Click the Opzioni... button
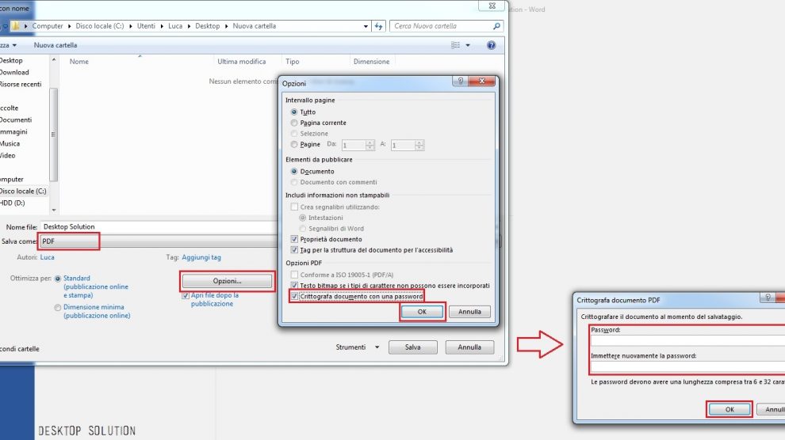 point(227,281)
